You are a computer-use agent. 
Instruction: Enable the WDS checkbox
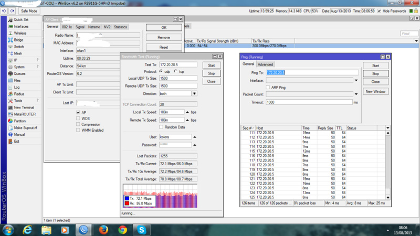coord(78,119)
